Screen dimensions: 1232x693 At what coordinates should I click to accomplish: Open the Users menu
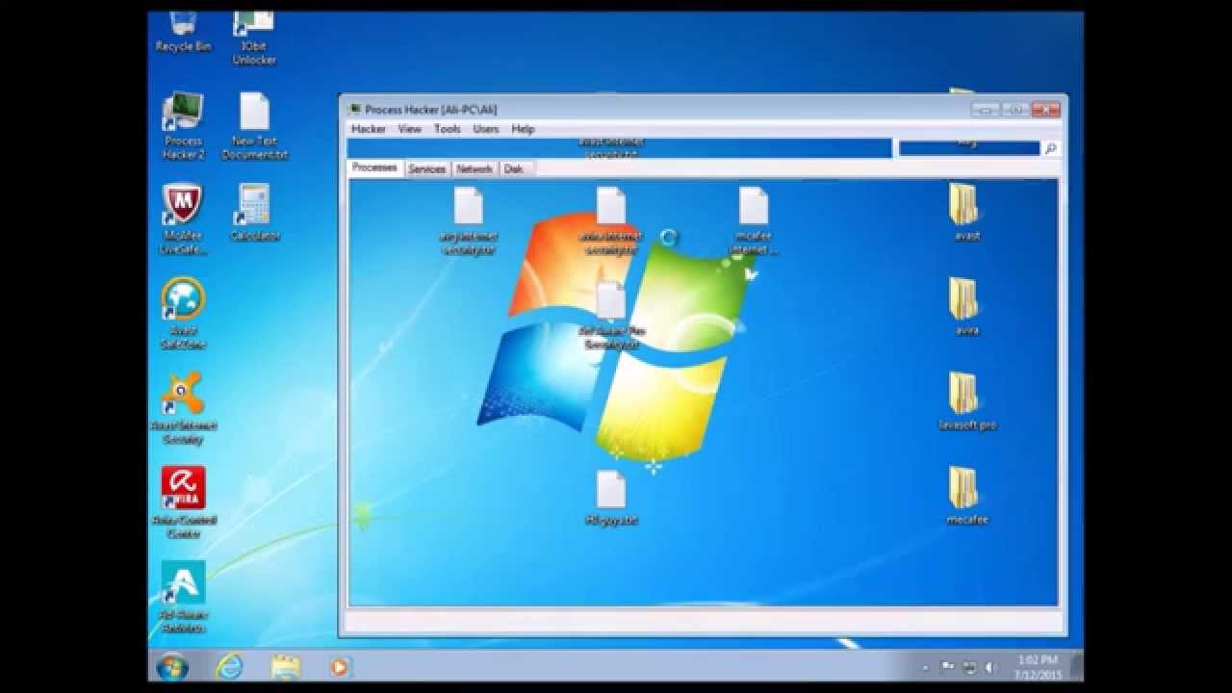click(486, 129)
